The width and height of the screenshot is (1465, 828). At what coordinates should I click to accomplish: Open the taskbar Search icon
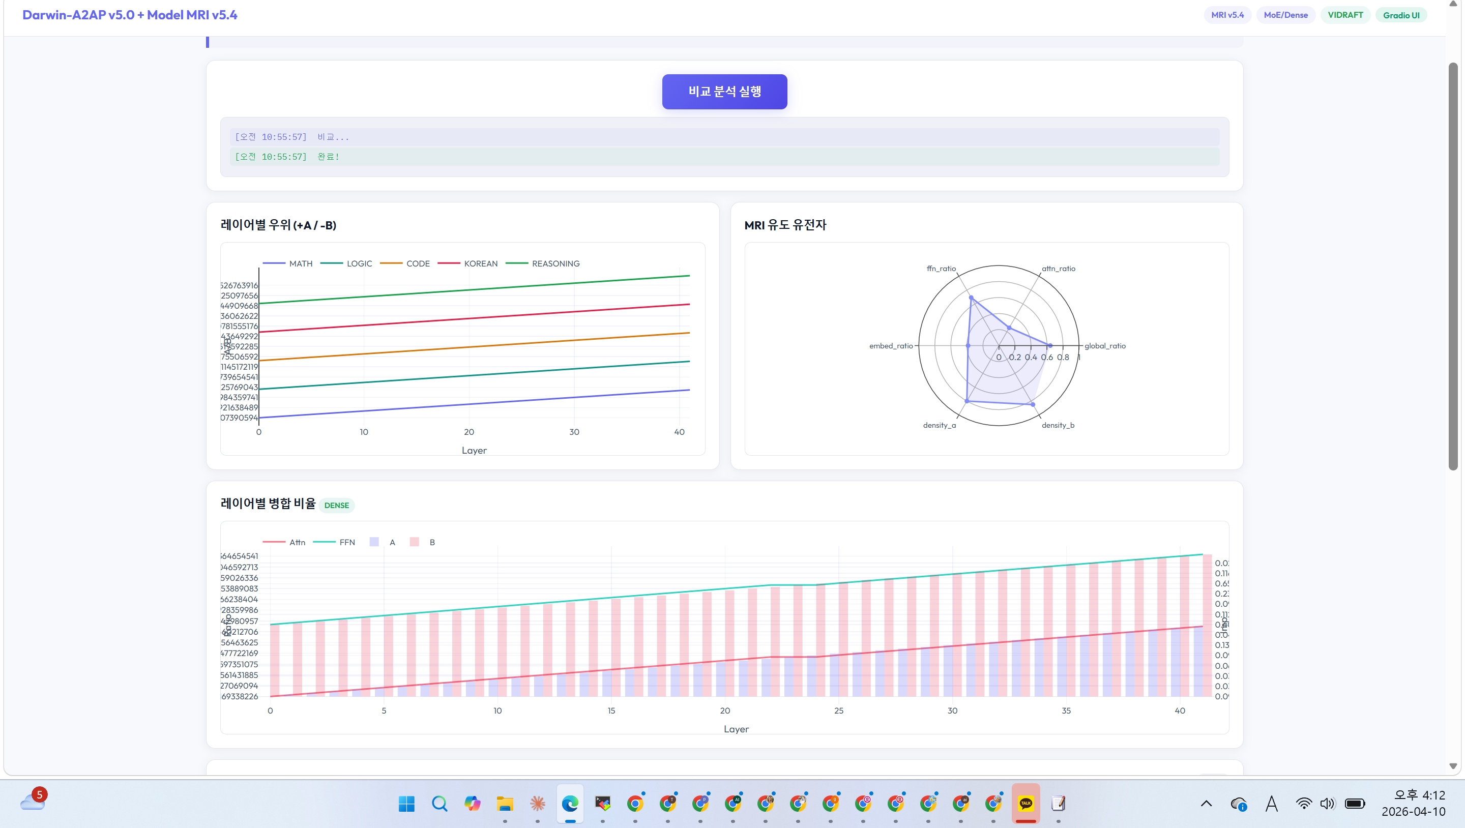[439, 803]
